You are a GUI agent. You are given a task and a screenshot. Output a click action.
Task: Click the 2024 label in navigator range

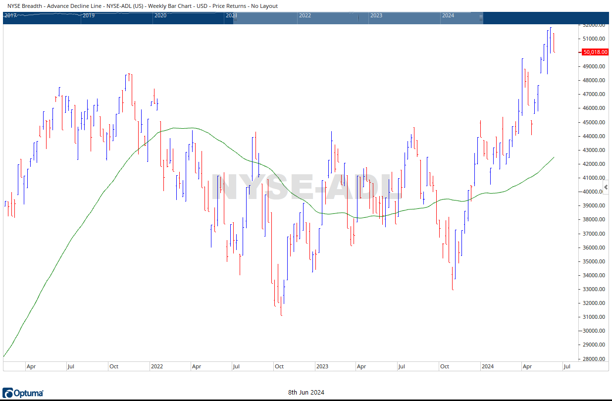[x=448, y=15]
